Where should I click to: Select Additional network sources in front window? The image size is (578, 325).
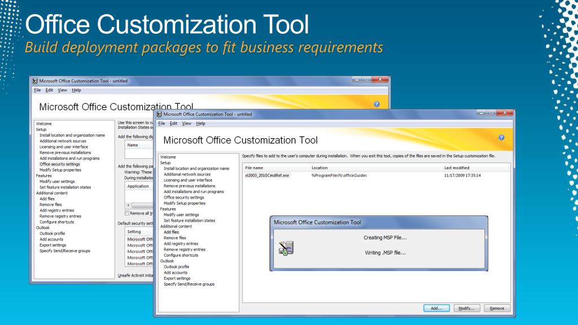click(x=187, y=174)
